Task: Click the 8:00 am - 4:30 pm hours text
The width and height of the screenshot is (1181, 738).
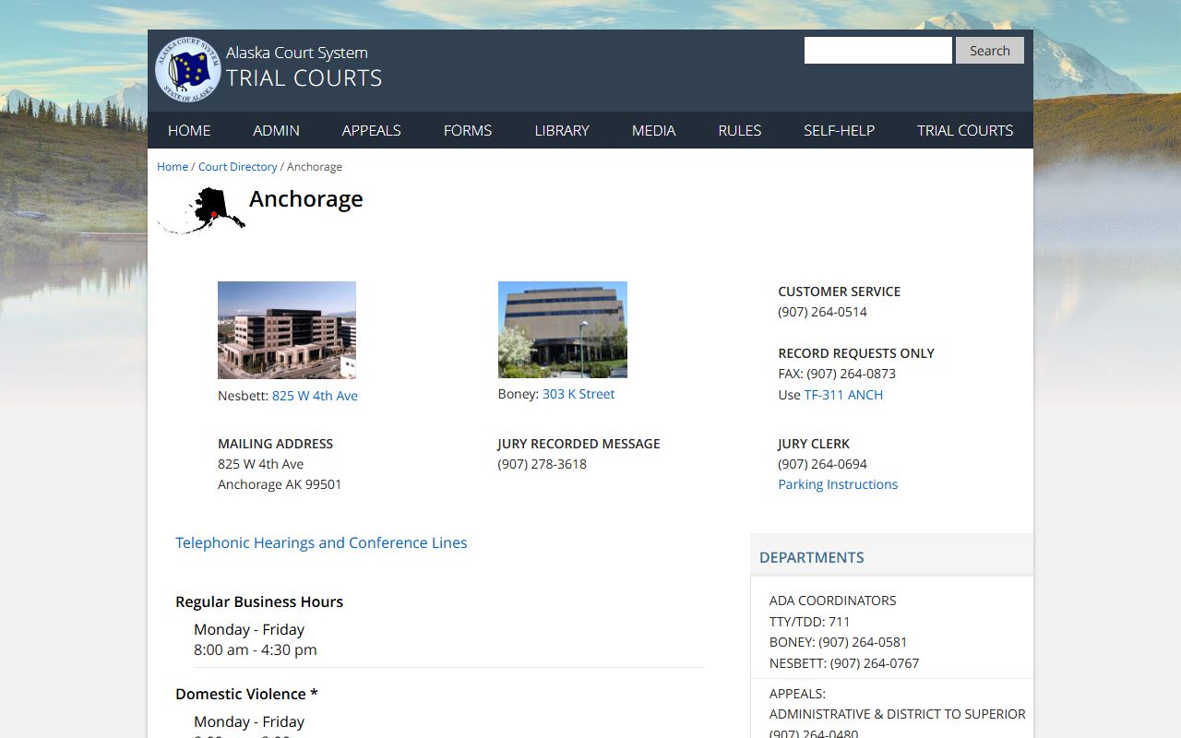Action: coord(256,649)
